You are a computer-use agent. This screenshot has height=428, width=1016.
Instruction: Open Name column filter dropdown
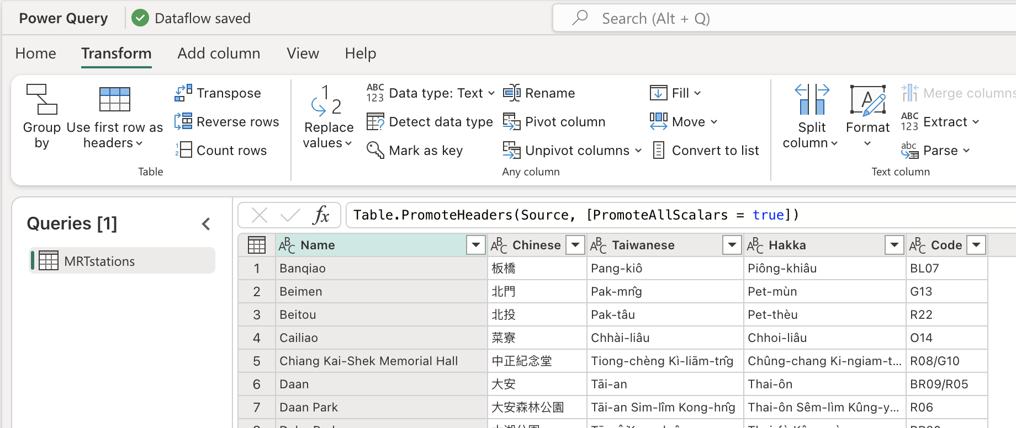(x=475, y=245)
